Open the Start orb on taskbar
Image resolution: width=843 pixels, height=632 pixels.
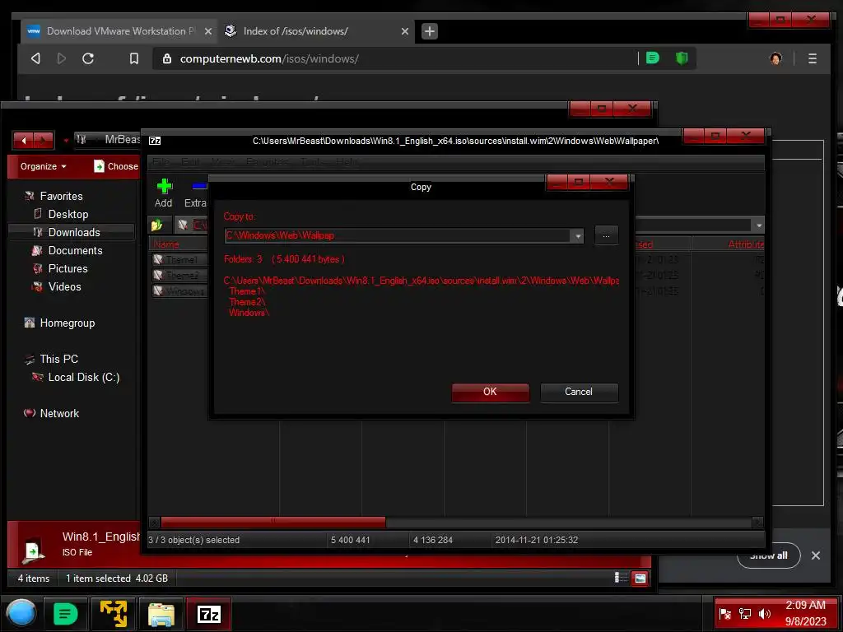click(21, 613)
